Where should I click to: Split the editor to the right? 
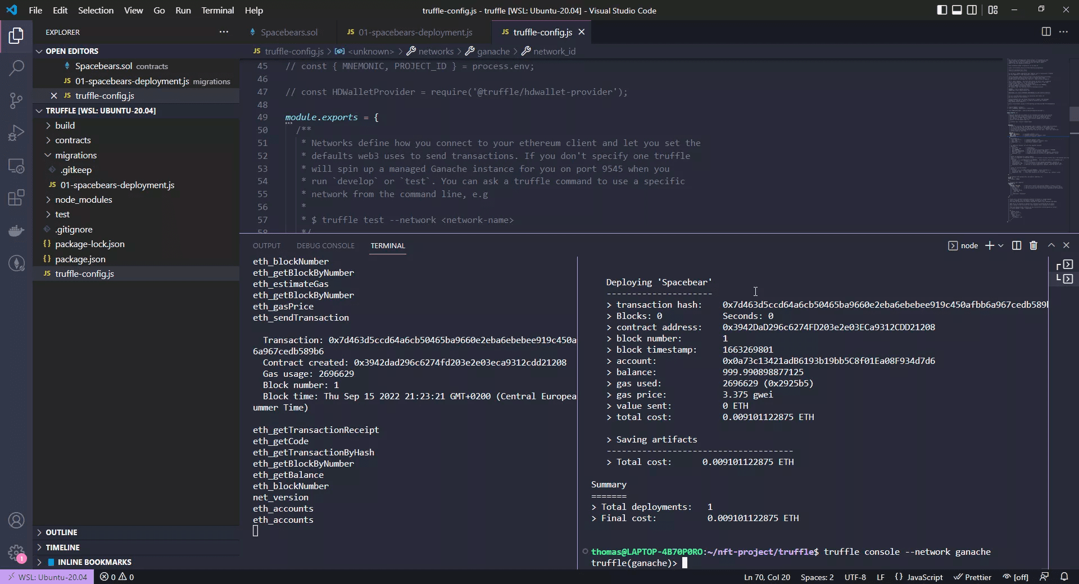[1046, 32]
